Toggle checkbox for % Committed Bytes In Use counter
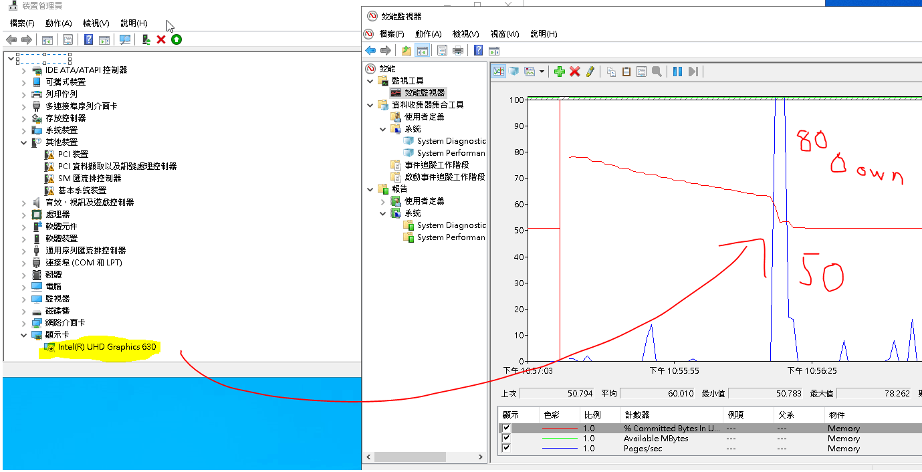This screenshot has width=922, height=472. point(506,429)
